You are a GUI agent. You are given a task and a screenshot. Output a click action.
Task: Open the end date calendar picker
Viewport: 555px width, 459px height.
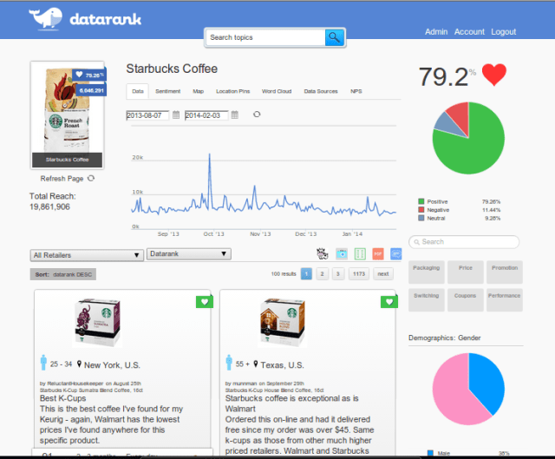pos(235,115)
